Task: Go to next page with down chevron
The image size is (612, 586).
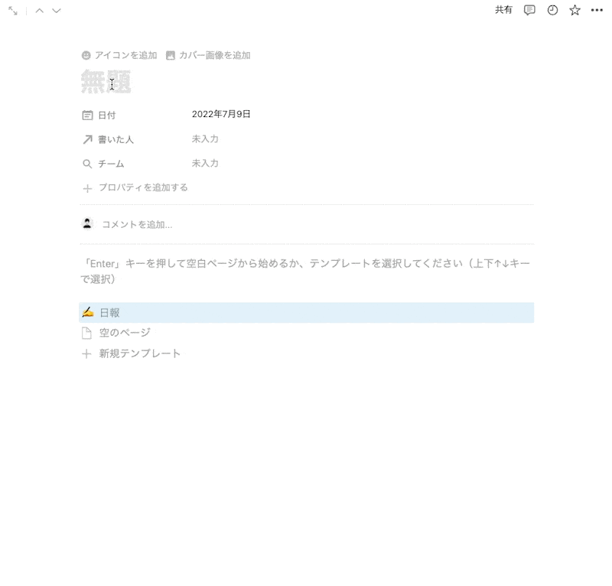Action: [57, 11]
